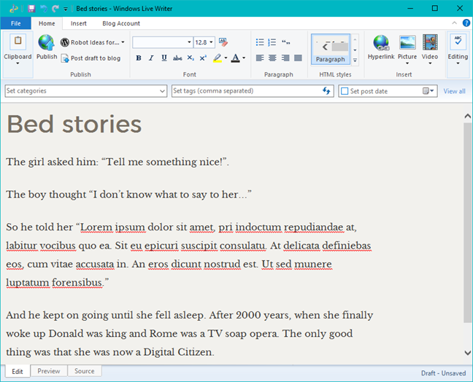This screenshot has height=382, width=473.
Task: Click the Save icon in title bar
Action: 31,9
